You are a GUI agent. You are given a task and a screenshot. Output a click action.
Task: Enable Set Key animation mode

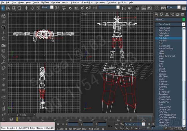[119, 128]
